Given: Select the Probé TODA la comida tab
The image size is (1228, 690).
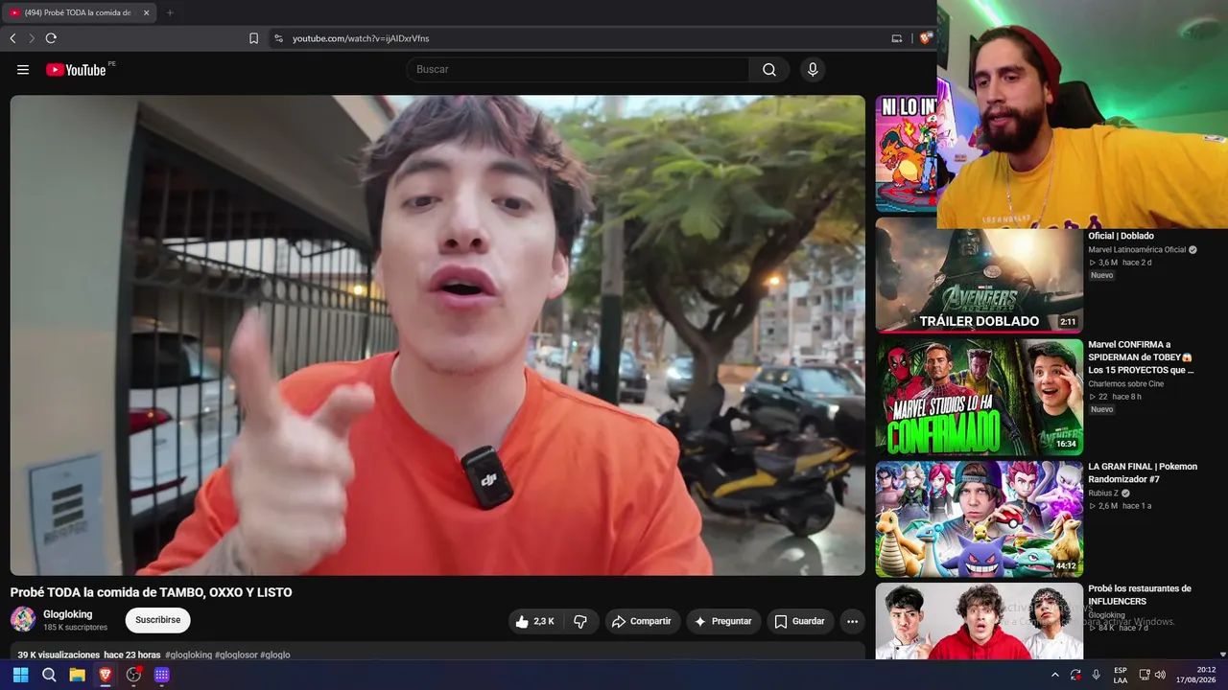Looking at the screenshot, I should coord(81,12).
